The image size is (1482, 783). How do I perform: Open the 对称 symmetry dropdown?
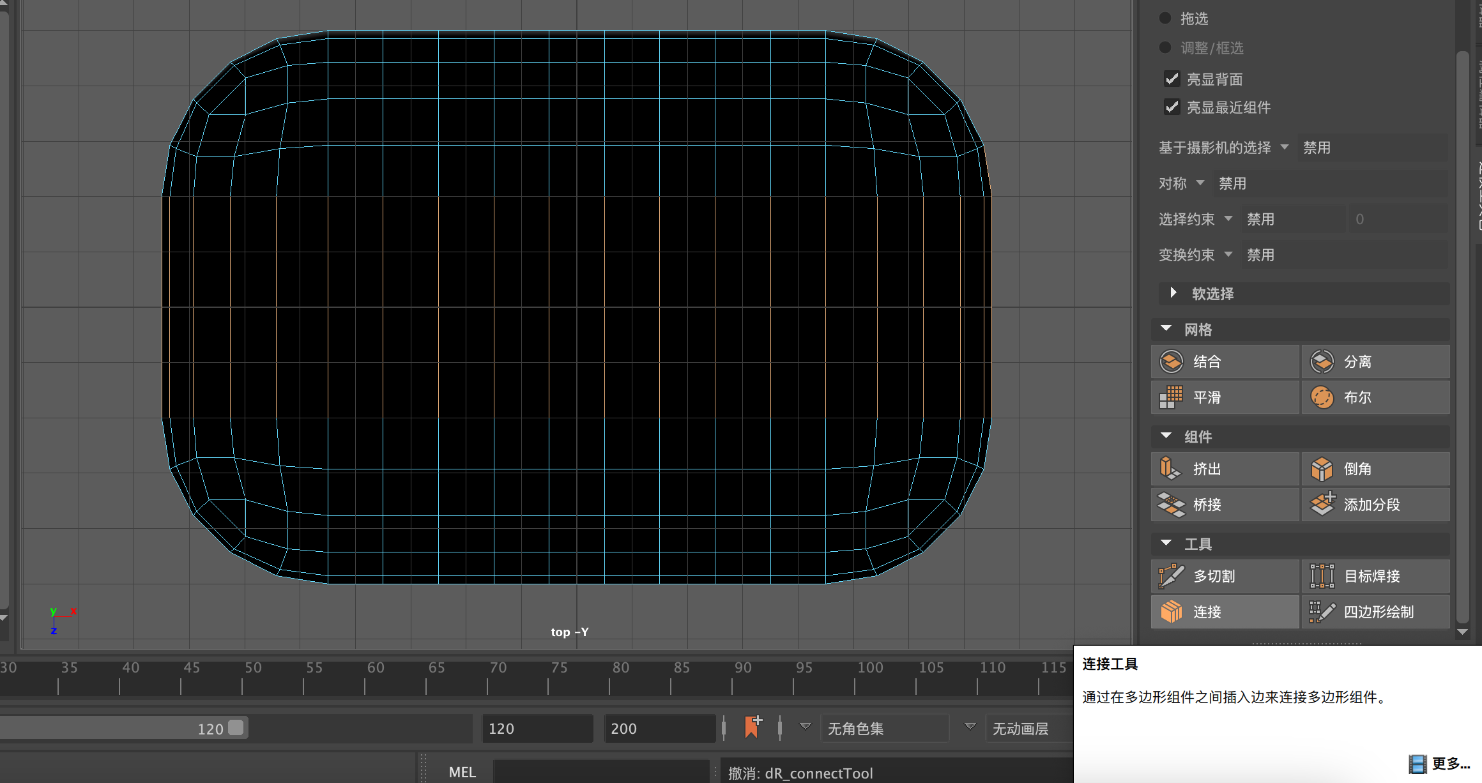(x=1200, y=183)
